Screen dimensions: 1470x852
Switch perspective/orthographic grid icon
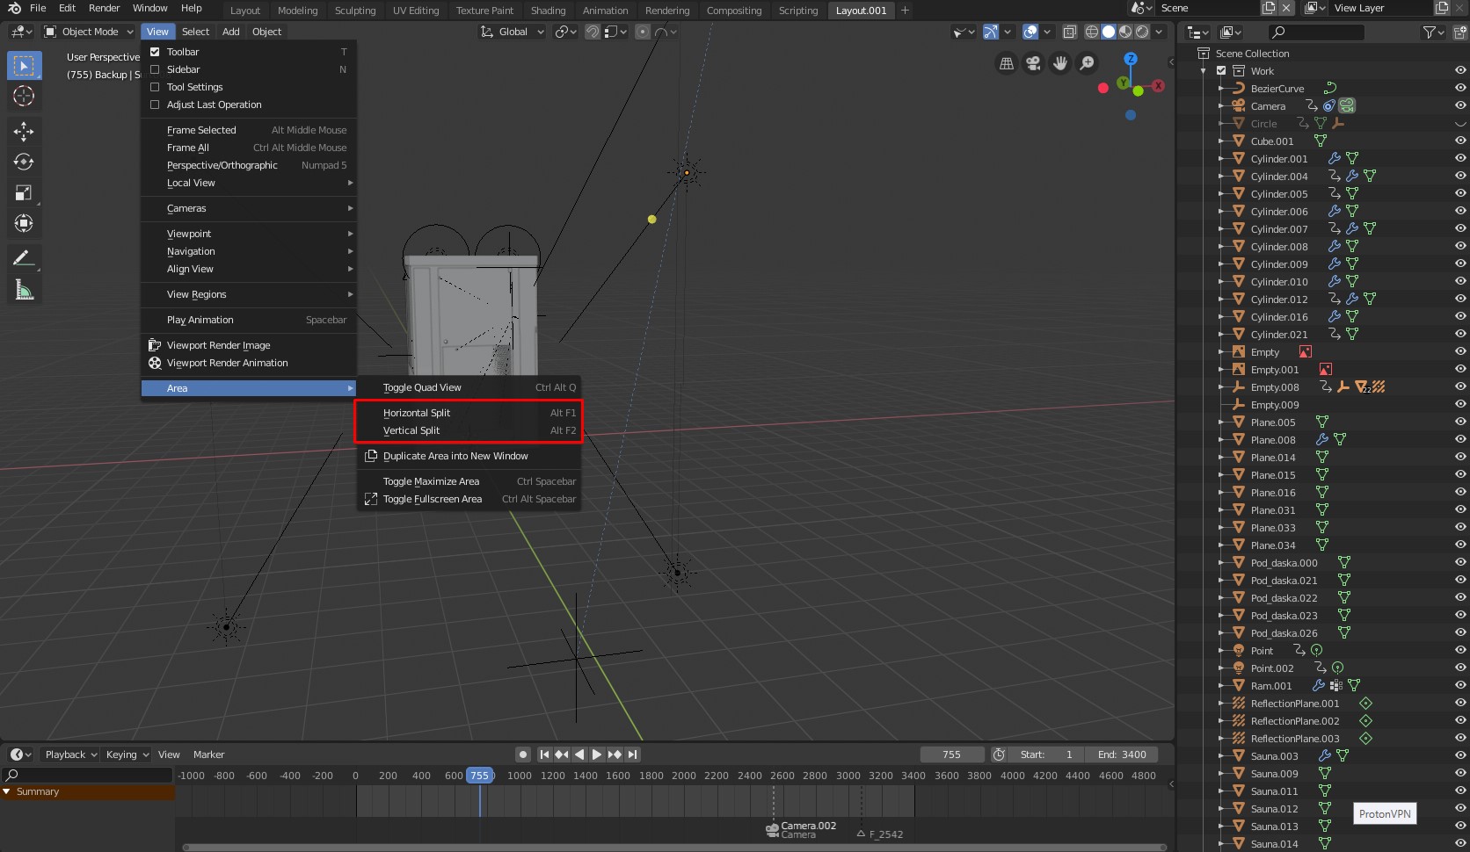[1007, 63]
